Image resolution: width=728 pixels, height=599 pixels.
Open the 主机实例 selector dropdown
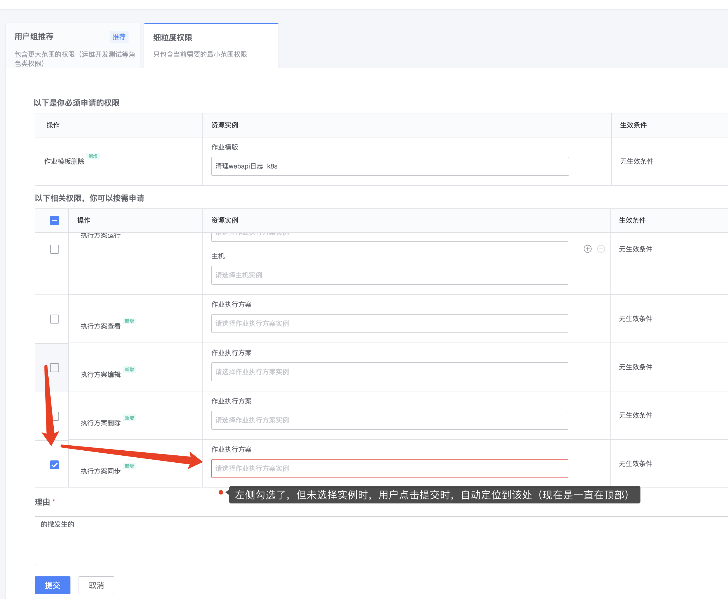pyautogui.click(x=389, y=275)
